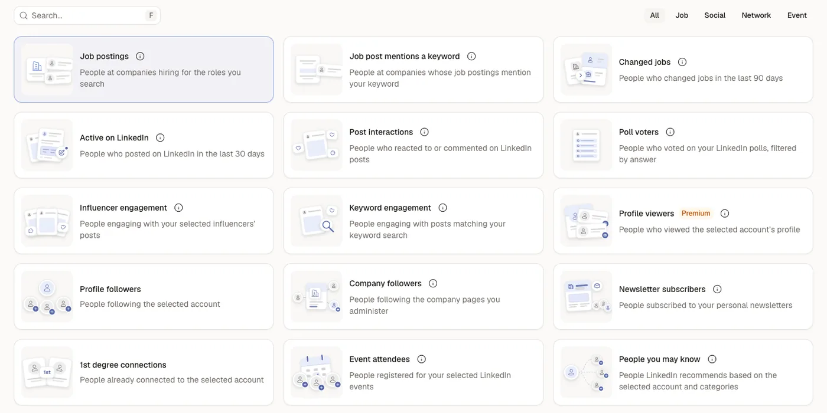Choose the Event attendees title
The height and width of the screenshot is (413, 827).
tap(379, 359)
